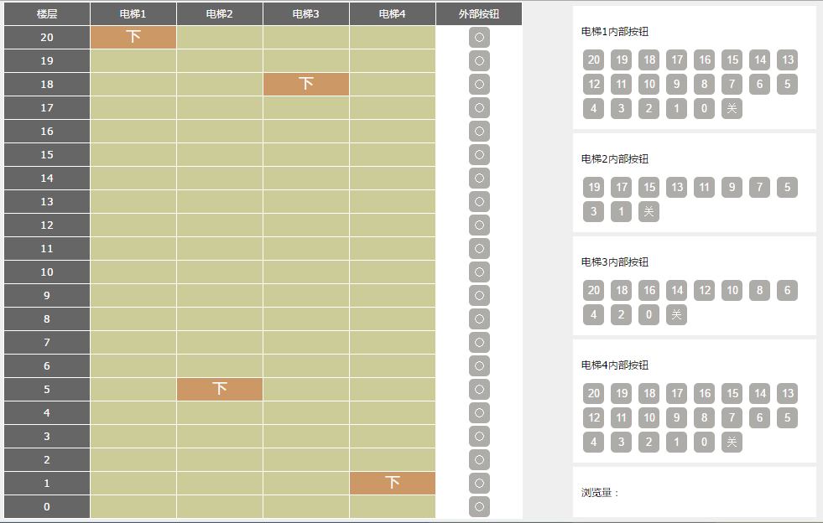Click the 外部按钮 column header
823x523 pixels.
[479, 14]
